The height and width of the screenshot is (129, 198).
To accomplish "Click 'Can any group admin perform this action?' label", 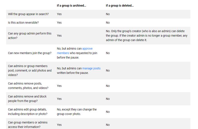I will point(30,36).
